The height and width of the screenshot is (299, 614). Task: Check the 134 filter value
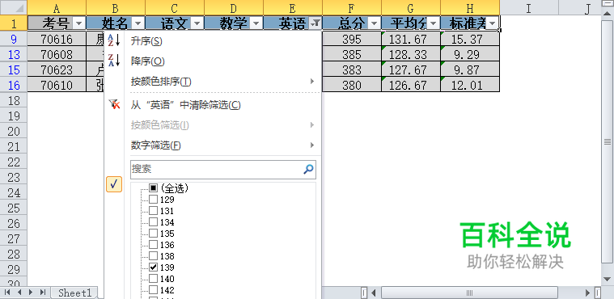pyautogui.click(x=153, y=222)
